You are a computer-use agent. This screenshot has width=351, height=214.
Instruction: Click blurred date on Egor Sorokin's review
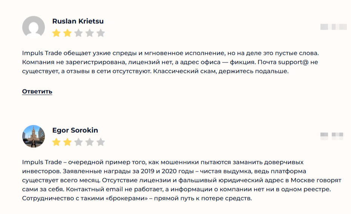[x=332, y=136]
